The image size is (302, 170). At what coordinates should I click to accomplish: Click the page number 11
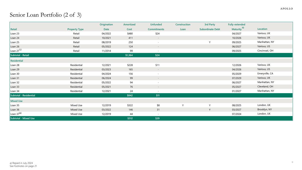point(292,162)
